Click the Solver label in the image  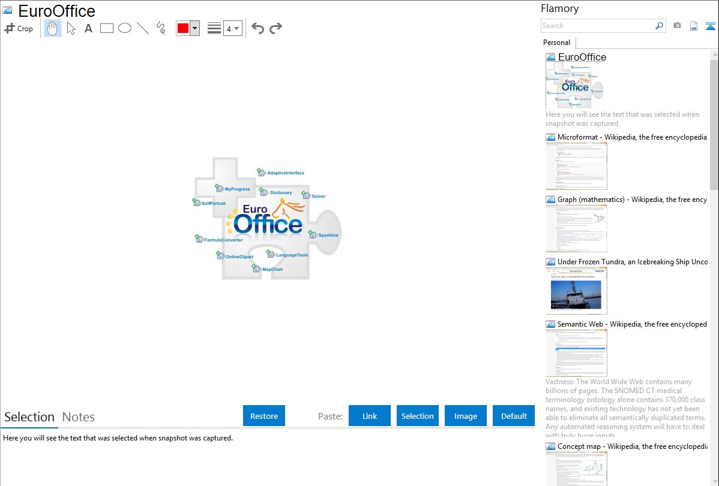click(318, 196)
